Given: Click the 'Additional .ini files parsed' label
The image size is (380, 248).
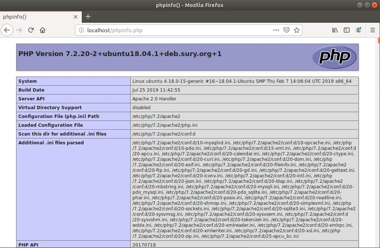Looking at the screenshot, I should tap(51, 143).
